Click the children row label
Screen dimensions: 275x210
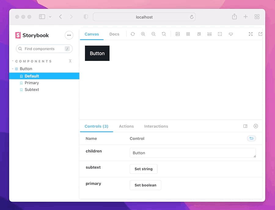[94, 151]
